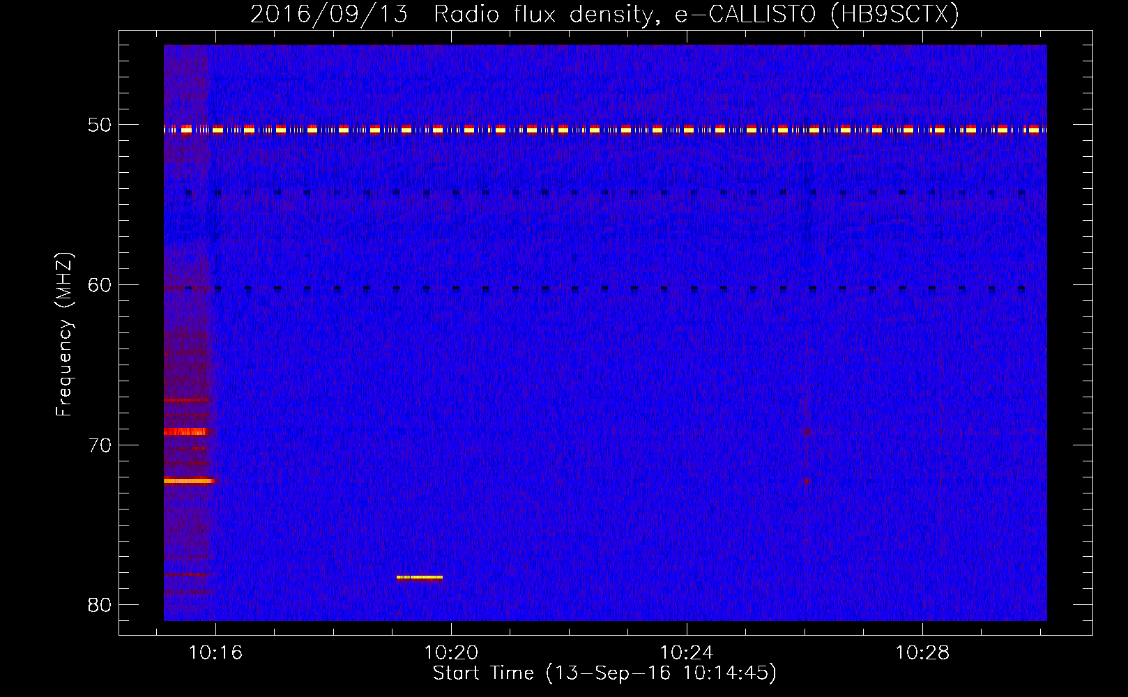Image resolution: width=1128 pixels, height=697 pixels.
Task: Click the 'Frequency (MHZ)' axis label
Action: (x=63, y=335)
